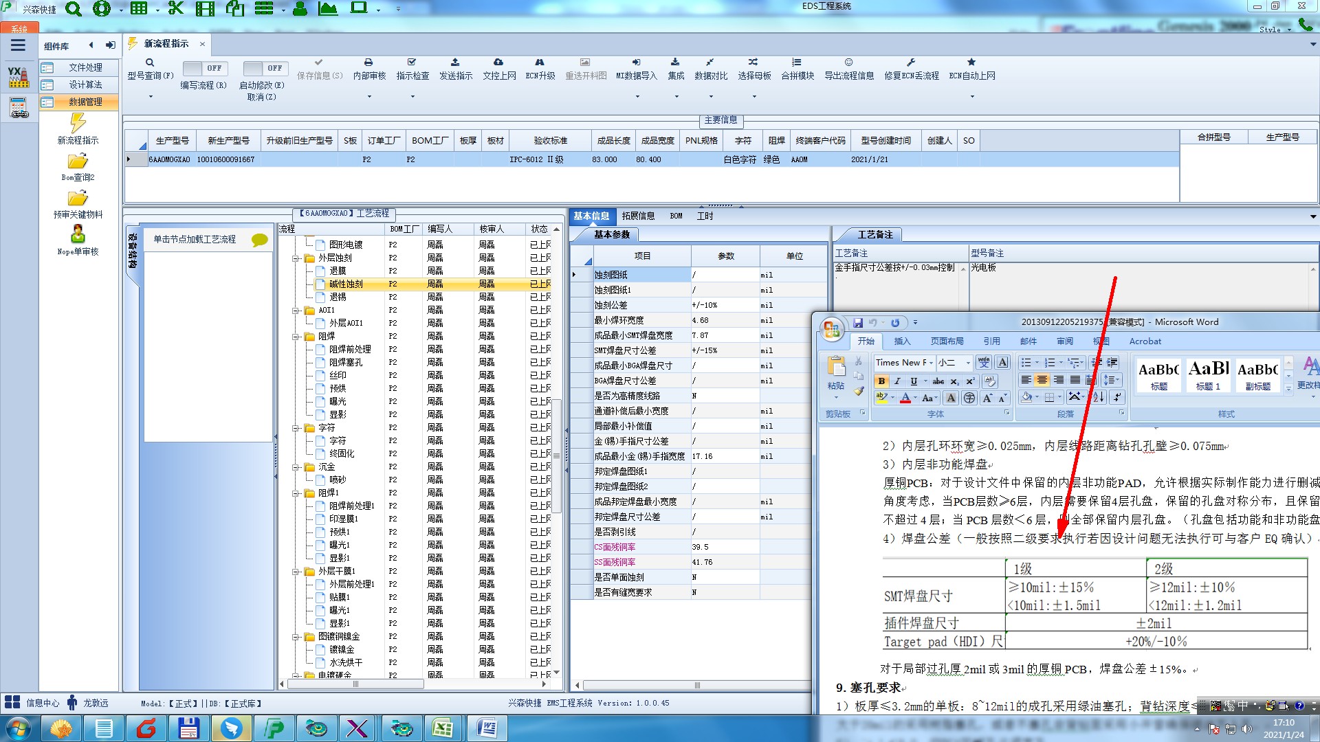1320x742 pixels.
Task: Center align text in Word ribbon
Action: coord(1042,380)
